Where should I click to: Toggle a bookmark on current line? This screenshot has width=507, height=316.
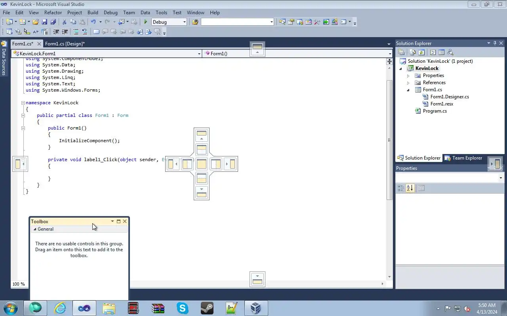click(96, 32)
